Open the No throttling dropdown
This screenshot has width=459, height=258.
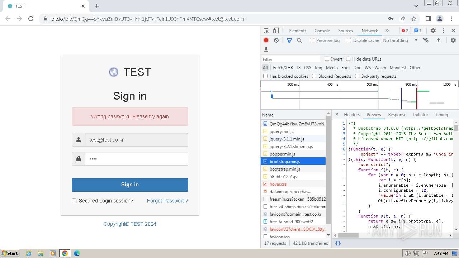(x=400, y=40)
